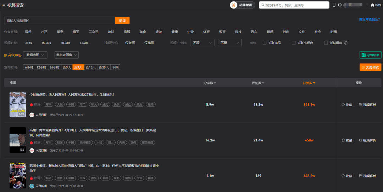
Task: Check the 关联小程序 option
Action: (294, 43)
